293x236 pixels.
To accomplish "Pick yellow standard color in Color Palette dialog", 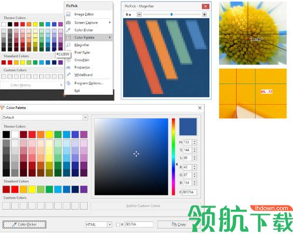I will (32, 189).
